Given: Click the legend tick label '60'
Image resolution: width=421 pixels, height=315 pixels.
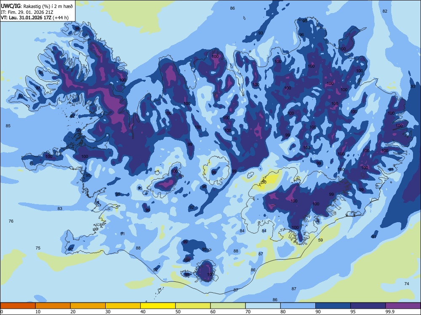Looking at the screenshot, I should [x=213, y=312].
